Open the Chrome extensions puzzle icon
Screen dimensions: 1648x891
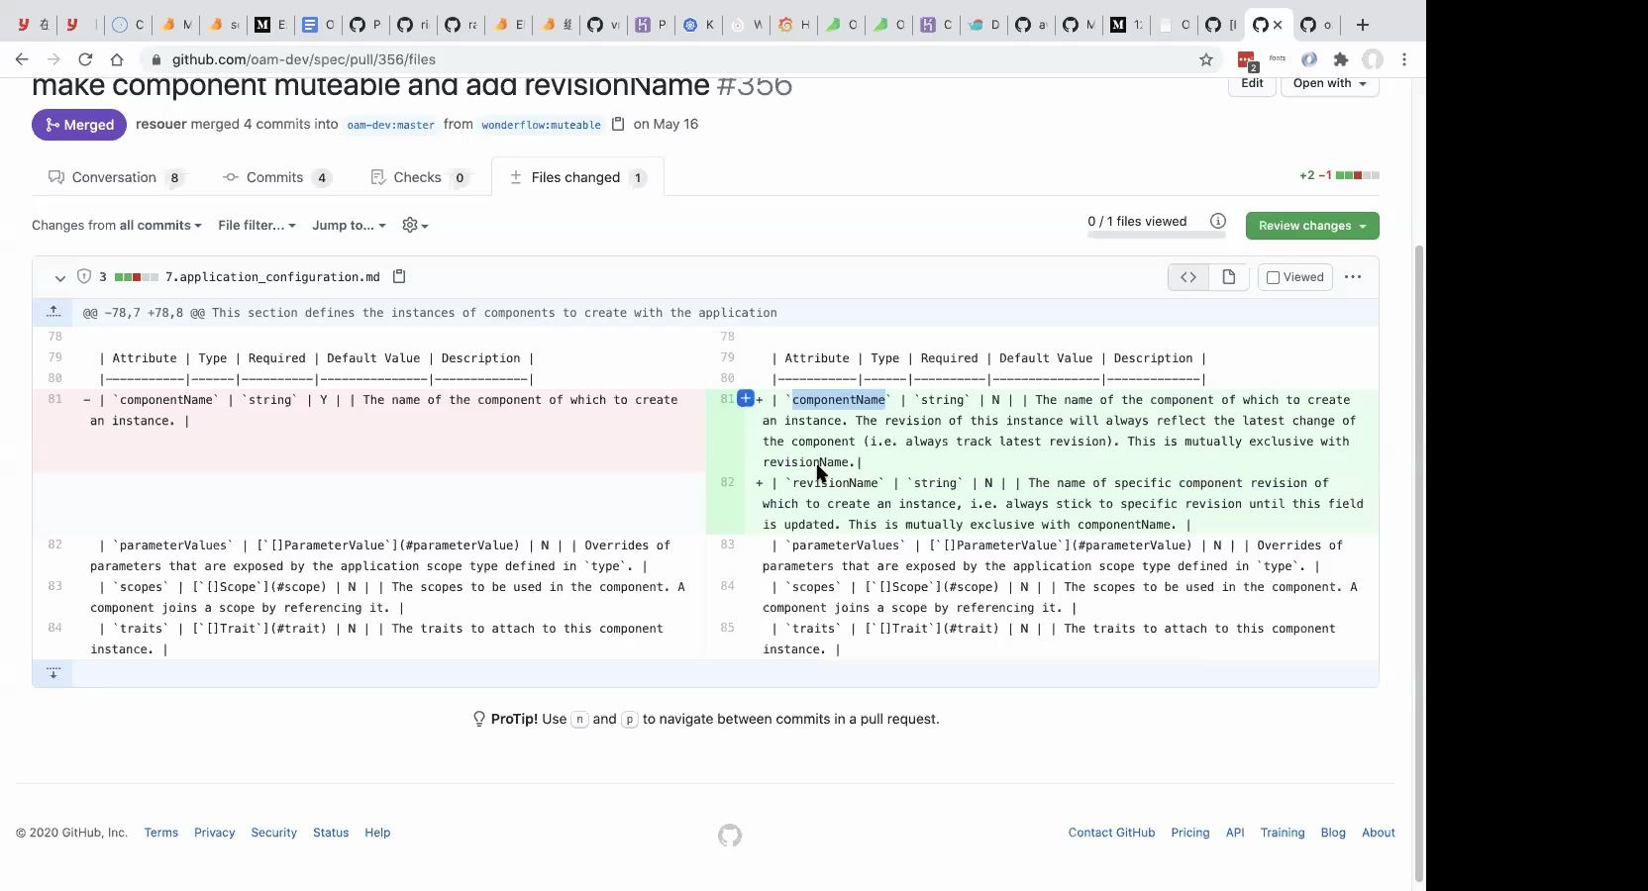[x=1341, y=59]
